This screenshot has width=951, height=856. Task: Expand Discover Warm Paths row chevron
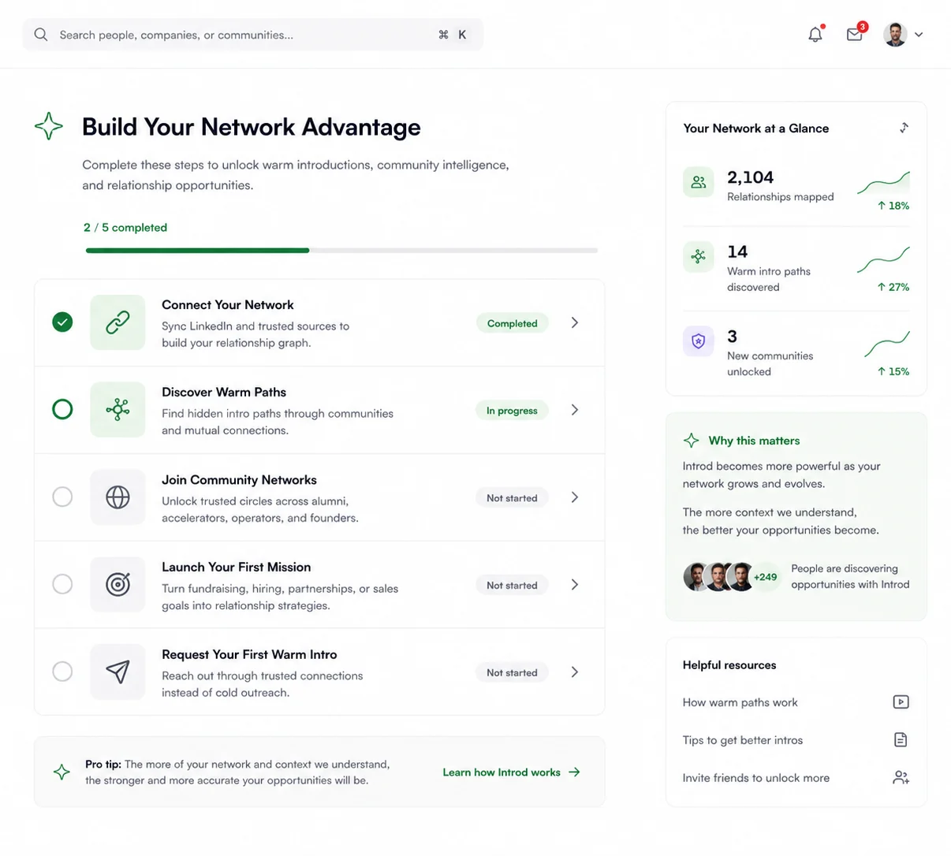575,410
